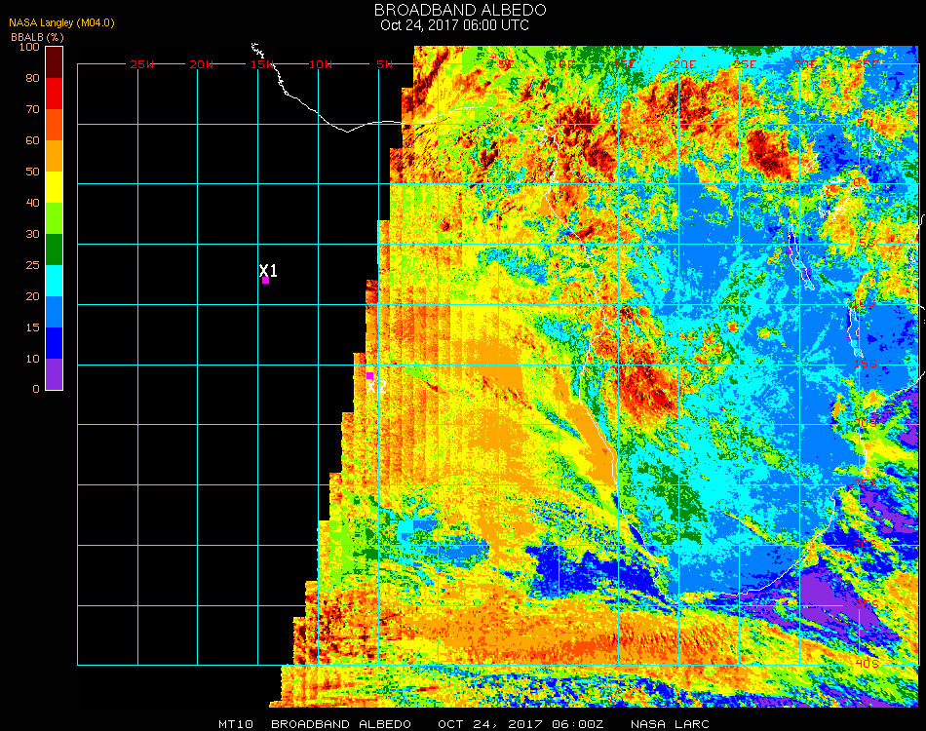The width and height of the screenshot is (926, 731).
Task: Choose the yellow 40-50% legend swatch
Action: coord(55,187)
